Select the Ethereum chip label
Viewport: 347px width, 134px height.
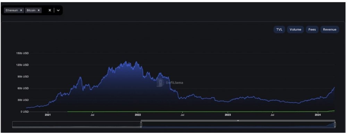coord(12,10)
